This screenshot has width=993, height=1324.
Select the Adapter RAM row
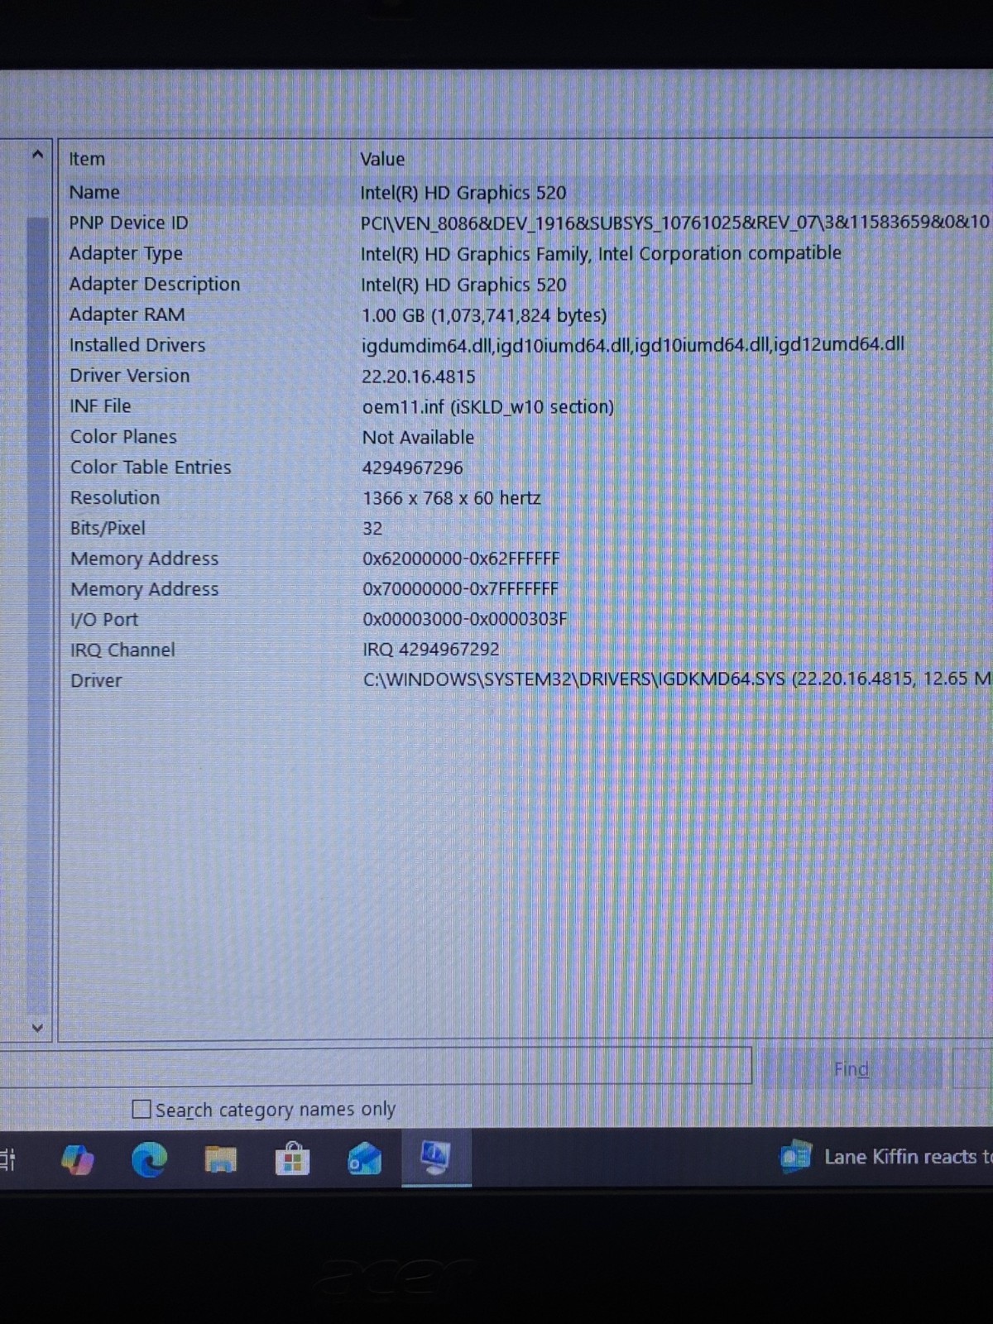pyautogui.click(x=527, y=314)
